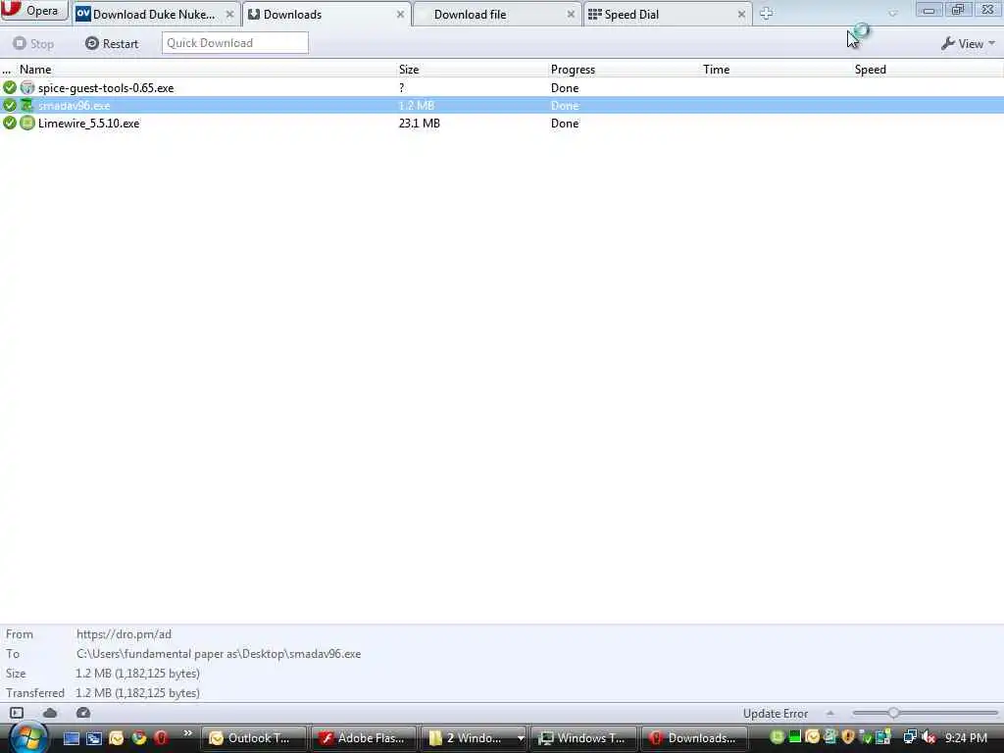Toggle Opera panels button in status bar
Viewport: 1004px width, 753px height.
coord(17,713)
